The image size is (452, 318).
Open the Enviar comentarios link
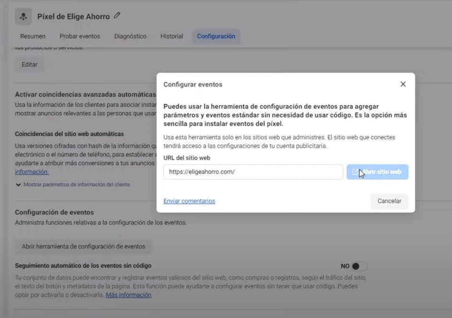tap(189, 201)
